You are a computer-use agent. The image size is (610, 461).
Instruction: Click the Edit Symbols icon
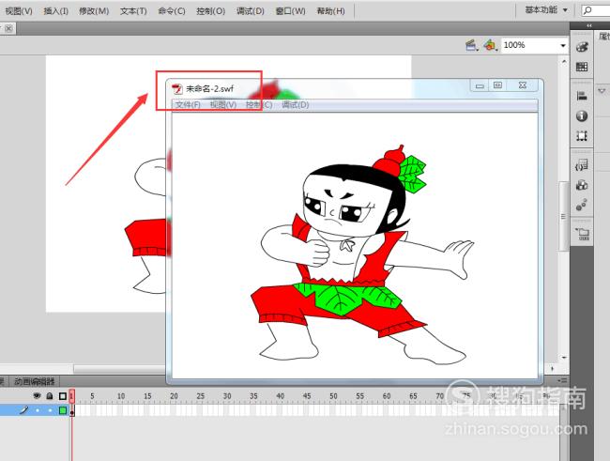(x=490, y=46)
